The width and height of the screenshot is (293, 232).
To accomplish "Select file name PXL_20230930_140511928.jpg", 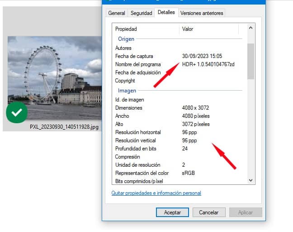I will pos(64,127).
